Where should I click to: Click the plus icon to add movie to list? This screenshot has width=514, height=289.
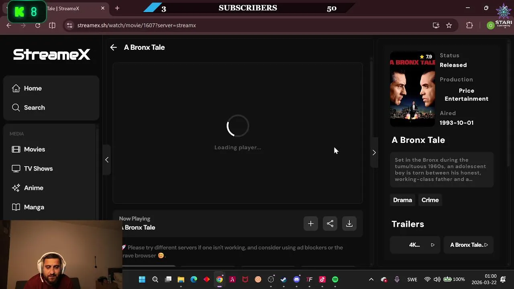point(311,224)
